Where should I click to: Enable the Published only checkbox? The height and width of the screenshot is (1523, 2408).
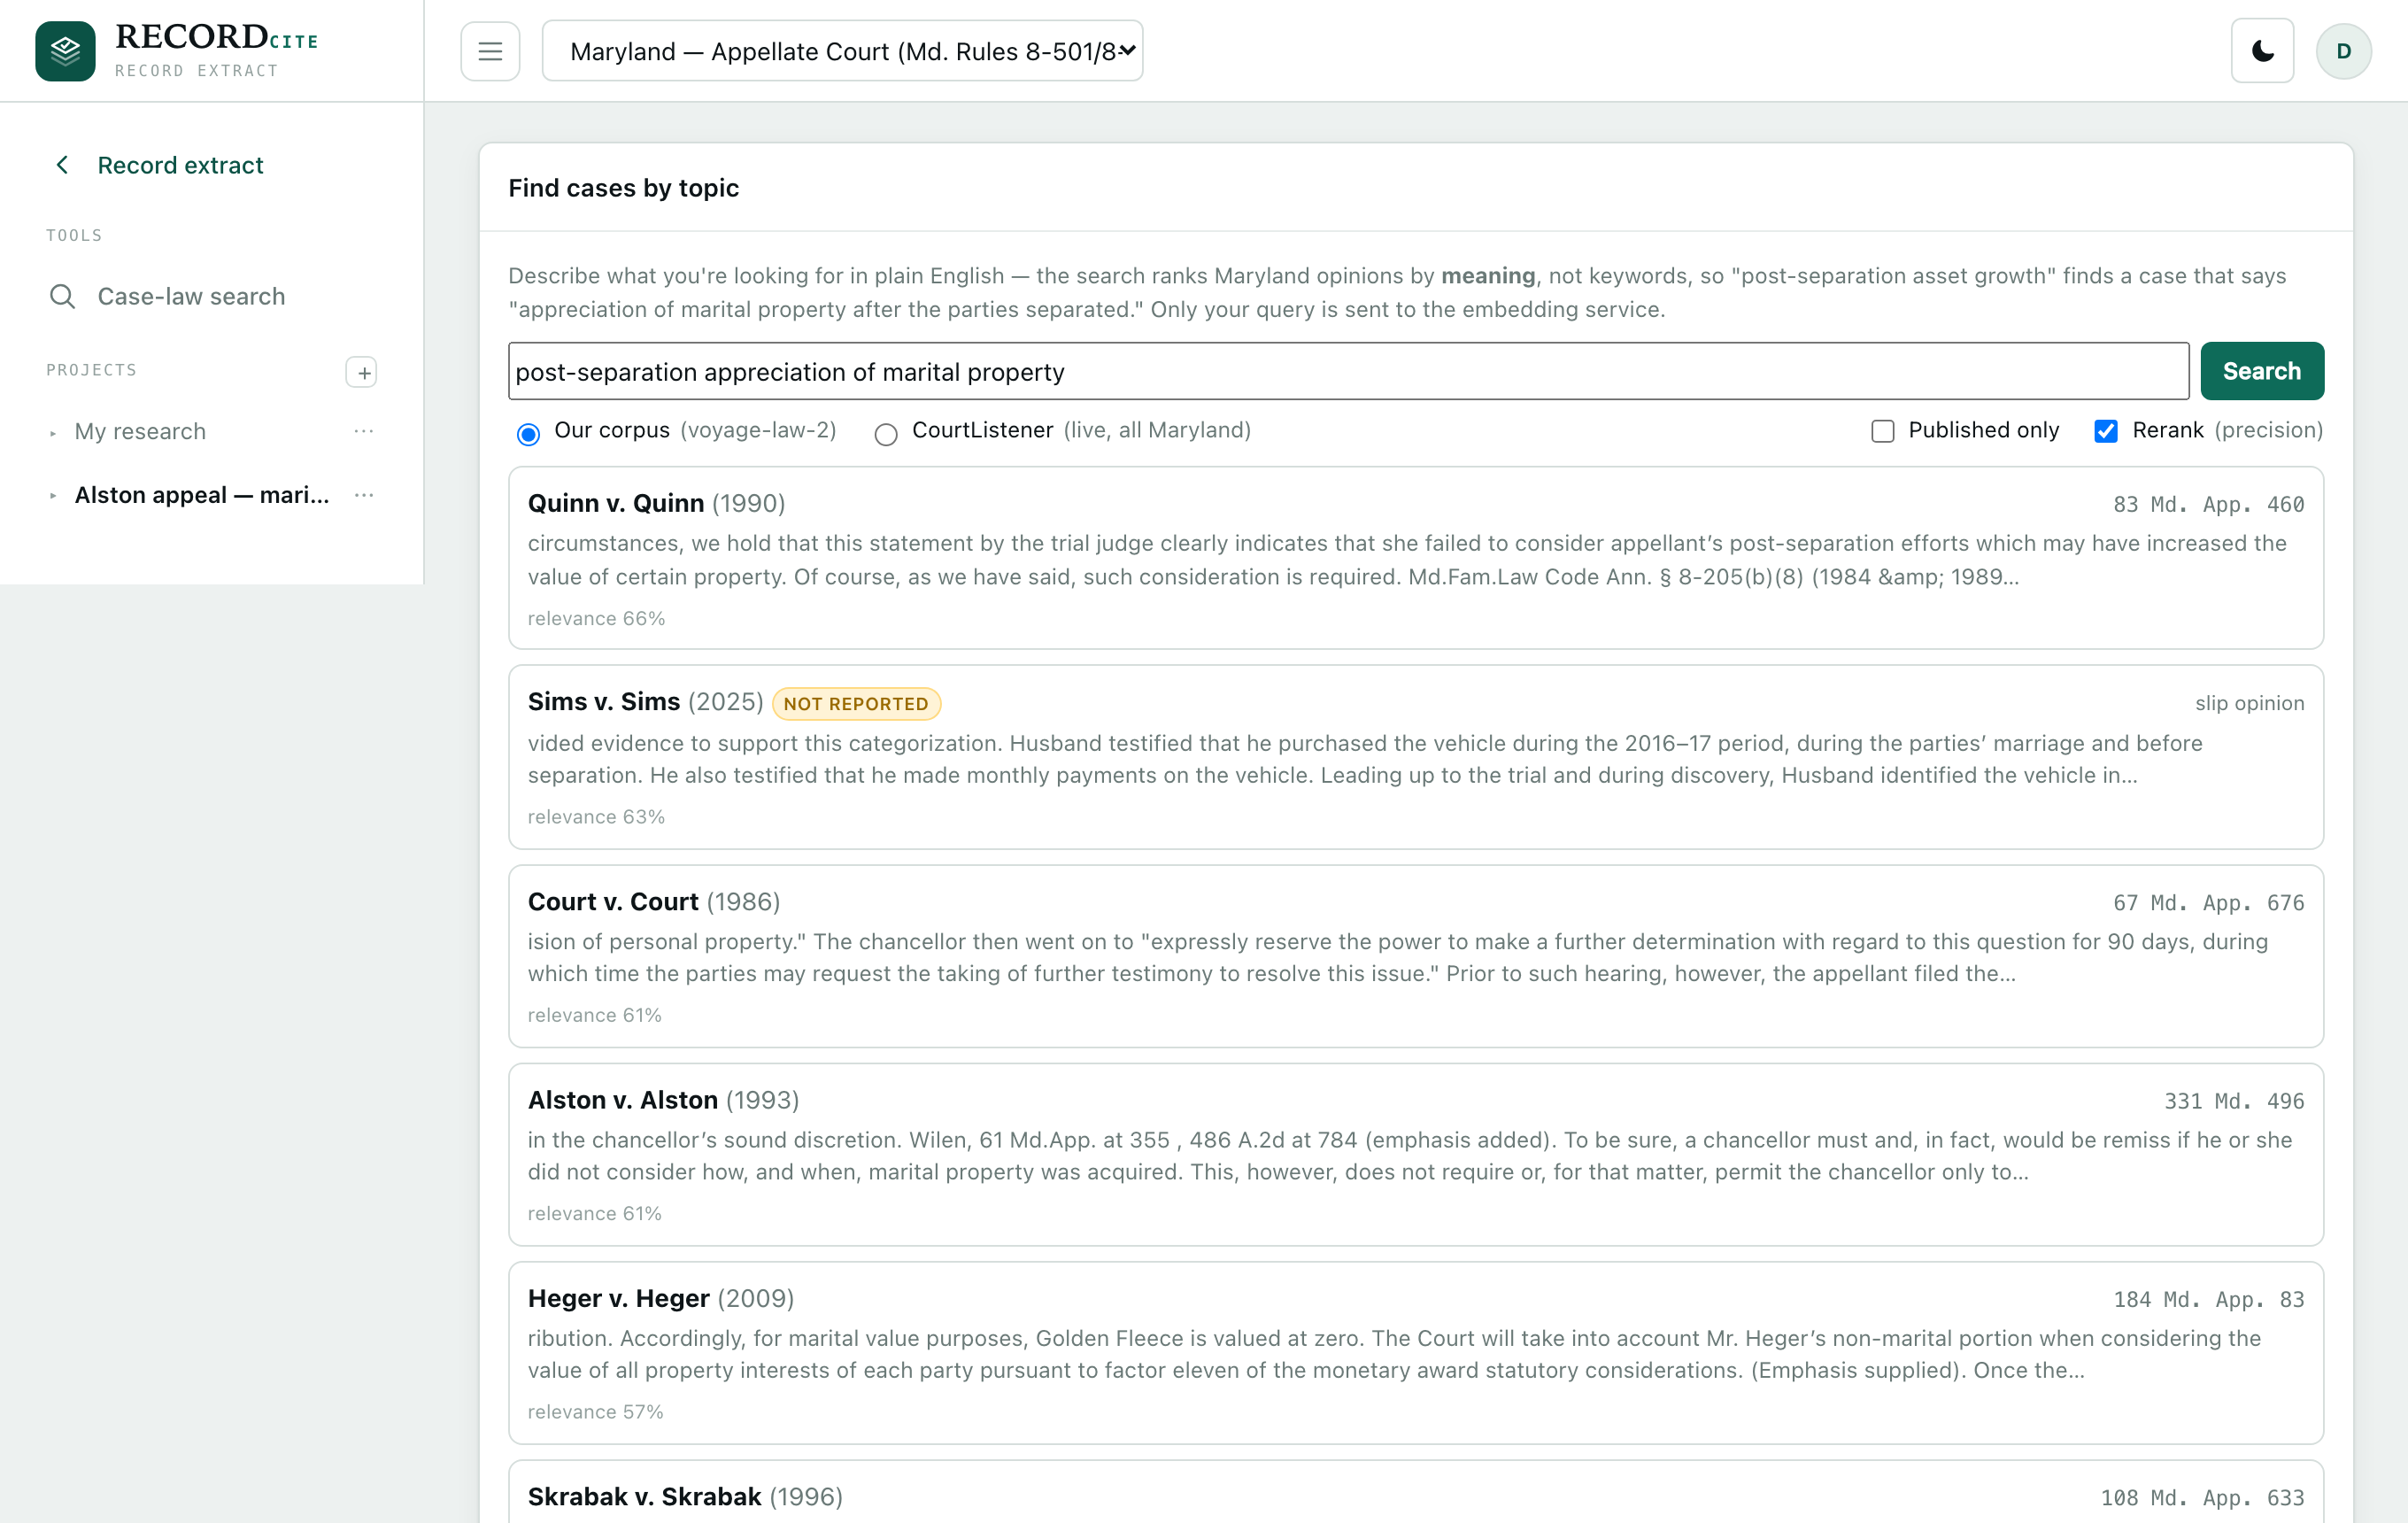pos(1882,431)
